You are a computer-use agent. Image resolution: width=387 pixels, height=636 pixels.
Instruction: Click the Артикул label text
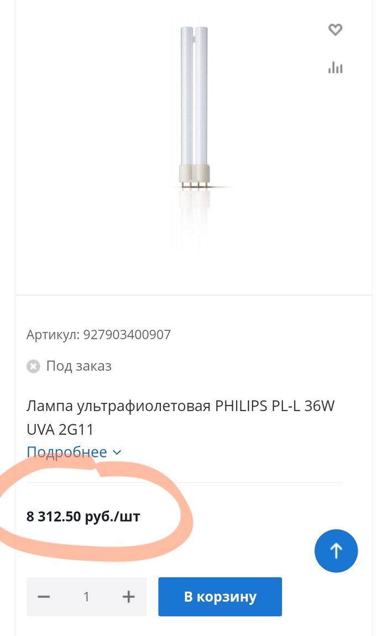point(53,335)
